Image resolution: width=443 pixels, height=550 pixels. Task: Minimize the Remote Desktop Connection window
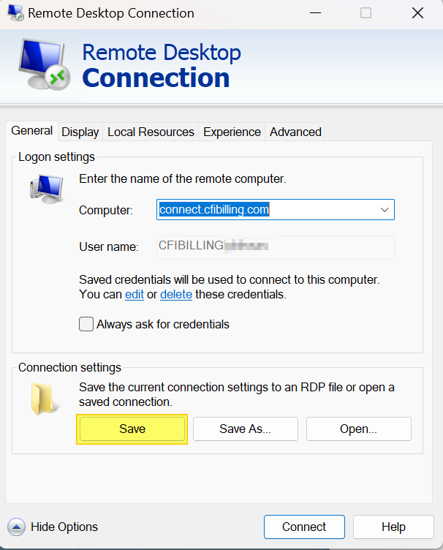coord(315,13)
